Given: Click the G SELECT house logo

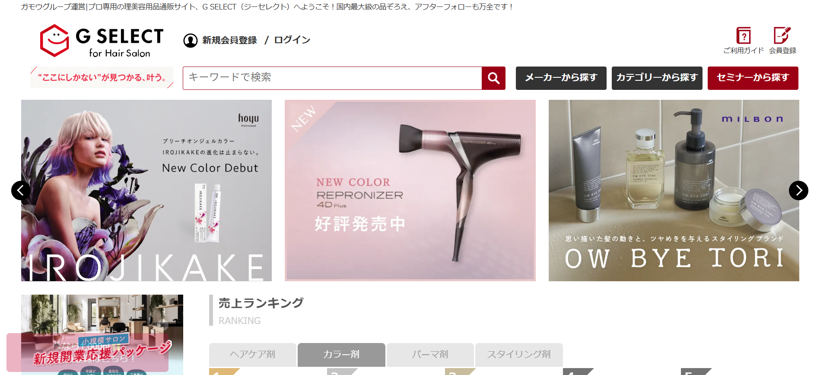Looking at the screenshot, I should point(102,41).
